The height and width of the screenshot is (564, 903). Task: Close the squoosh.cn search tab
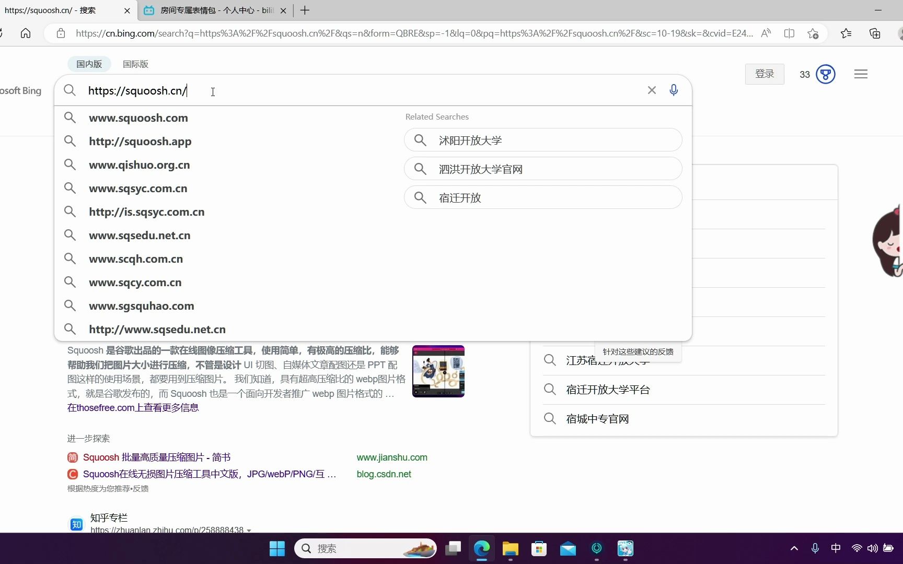[x=127, y=10]
